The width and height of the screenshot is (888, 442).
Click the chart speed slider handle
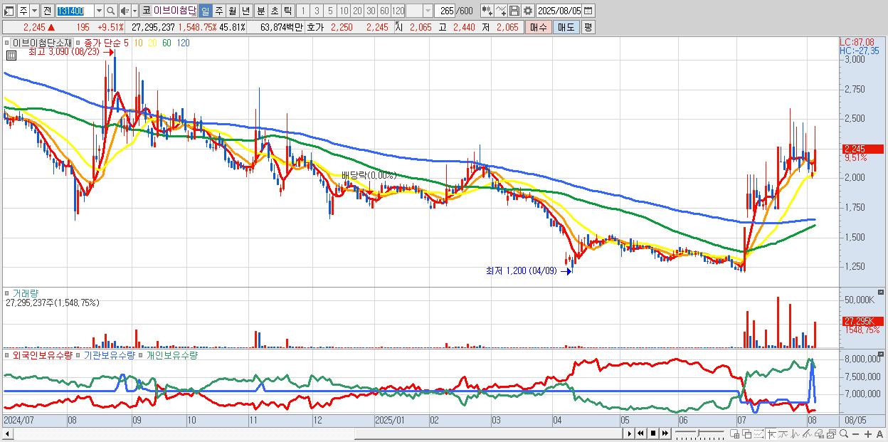(x=699, y=431)
